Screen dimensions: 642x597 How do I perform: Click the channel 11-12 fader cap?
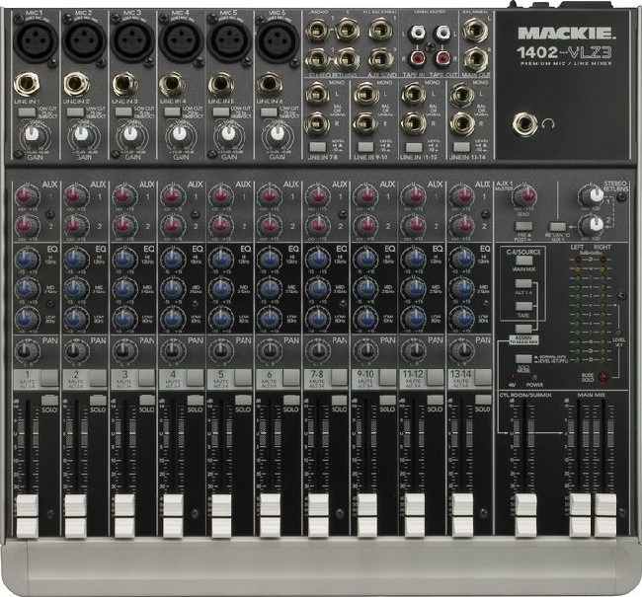coord(415,515)
